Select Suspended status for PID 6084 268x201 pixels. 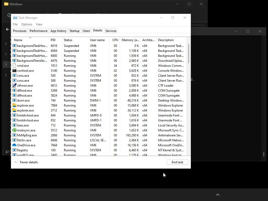click(71, 51)
